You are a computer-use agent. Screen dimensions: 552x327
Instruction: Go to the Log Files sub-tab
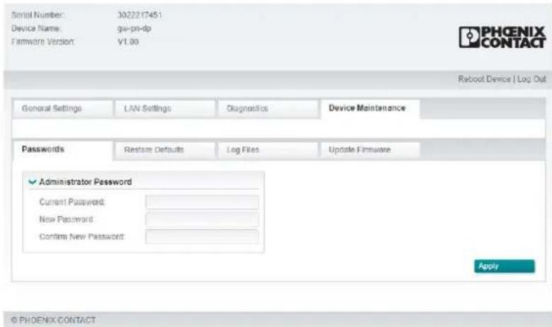268,150
